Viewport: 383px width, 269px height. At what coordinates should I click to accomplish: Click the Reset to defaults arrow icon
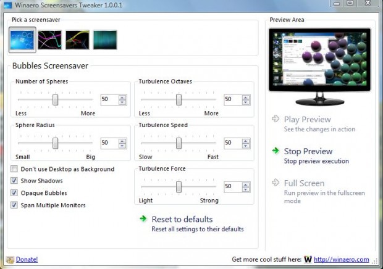143,219
